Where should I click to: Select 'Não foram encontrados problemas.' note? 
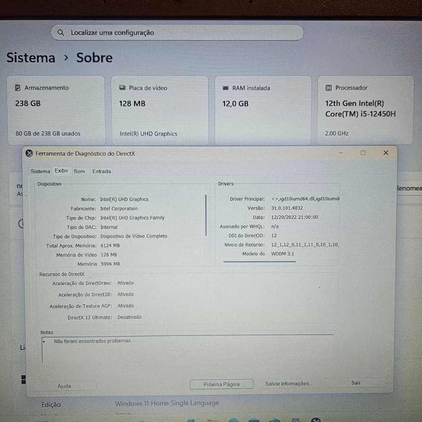93,341
